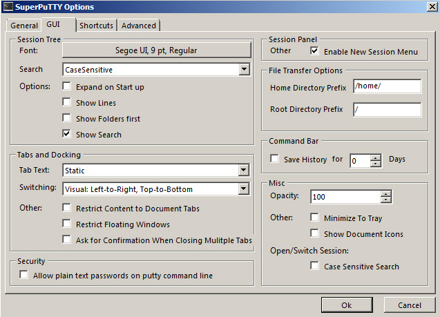
Task: Check the Show Lines option
Action: tap(67, 103)
